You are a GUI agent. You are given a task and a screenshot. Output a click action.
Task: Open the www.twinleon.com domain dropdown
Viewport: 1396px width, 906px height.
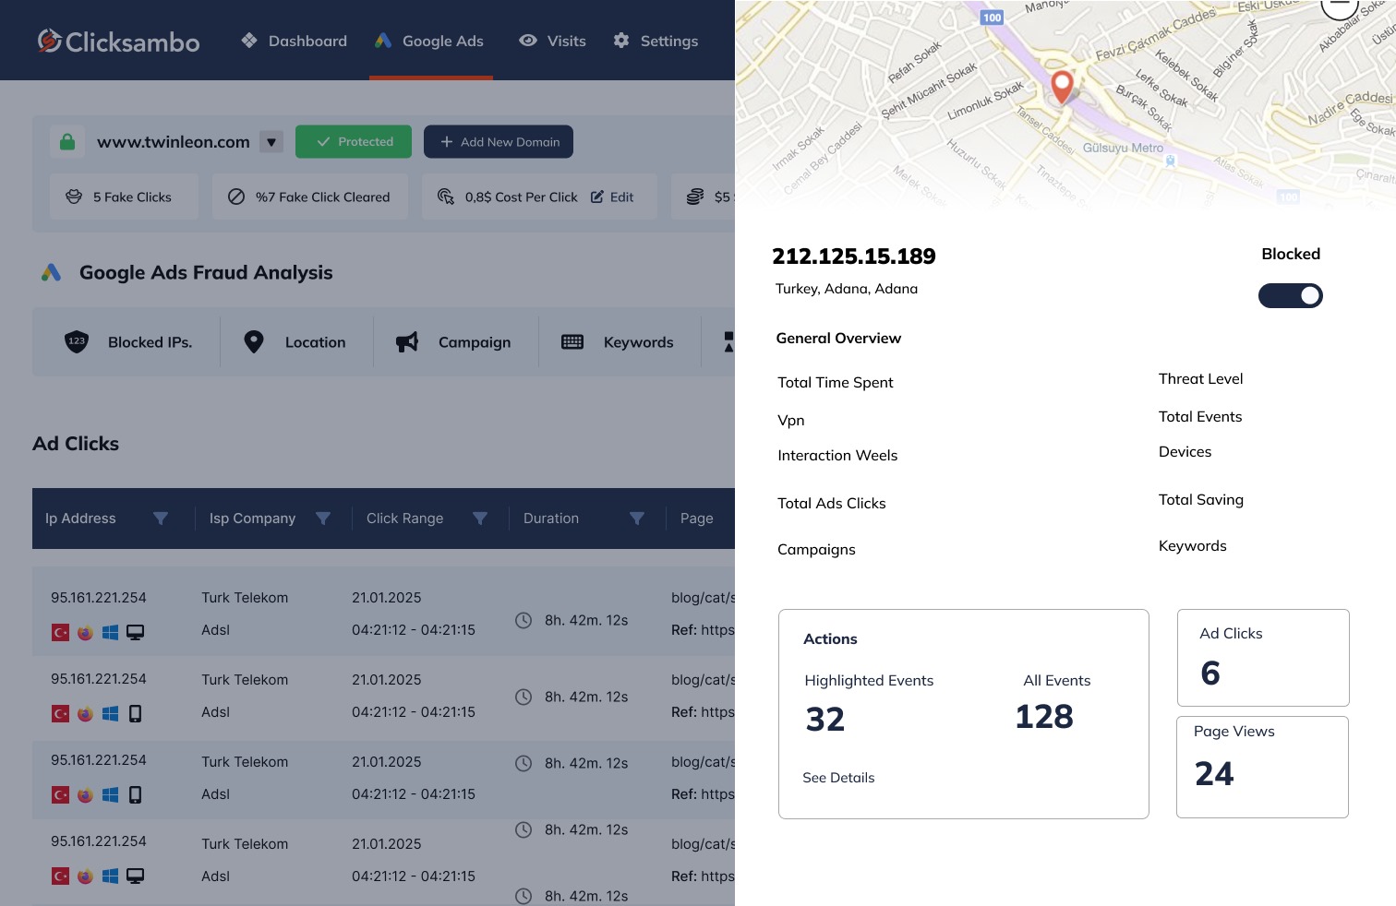(x=271, y=142)
